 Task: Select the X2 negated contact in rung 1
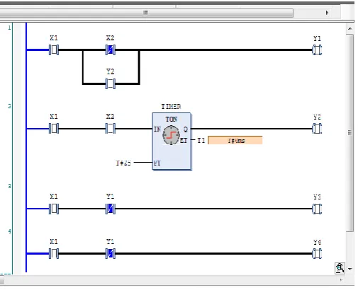pyautogui.click(x=111, y=50)
